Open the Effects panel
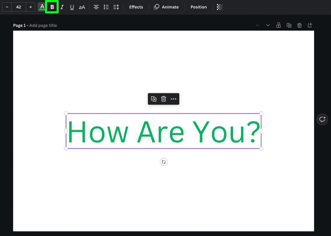 tap(136, 7)
